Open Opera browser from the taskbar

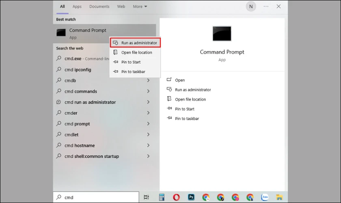tap(176, 197)
